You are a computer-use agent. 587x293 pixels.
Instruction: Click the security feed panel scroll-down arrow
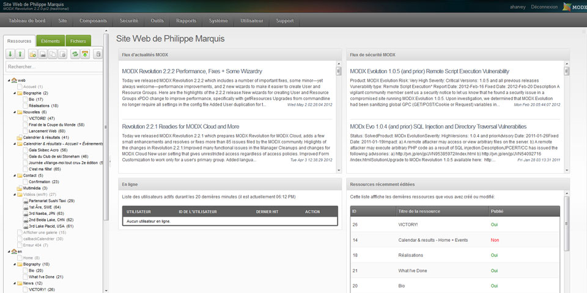567,170
